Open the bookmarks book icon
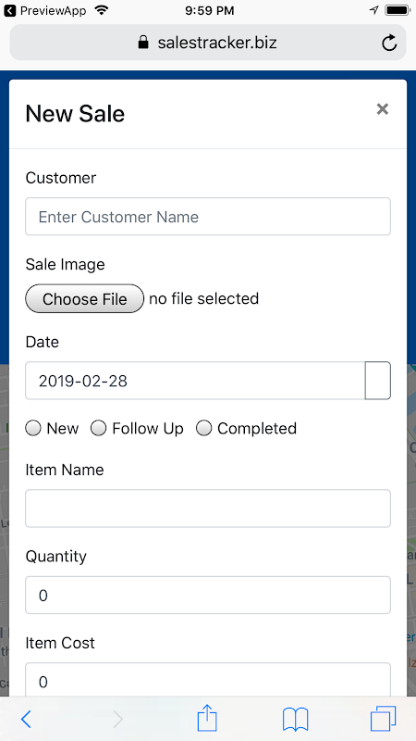This screenshot has width=416, height=741. click(295, 719)
